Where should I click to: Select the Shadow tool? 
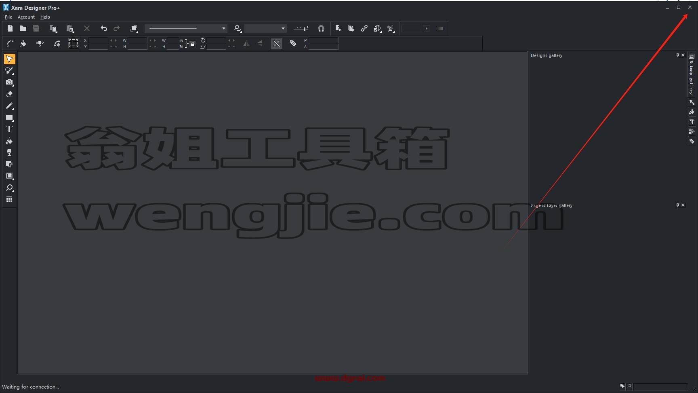coord(9,165)
